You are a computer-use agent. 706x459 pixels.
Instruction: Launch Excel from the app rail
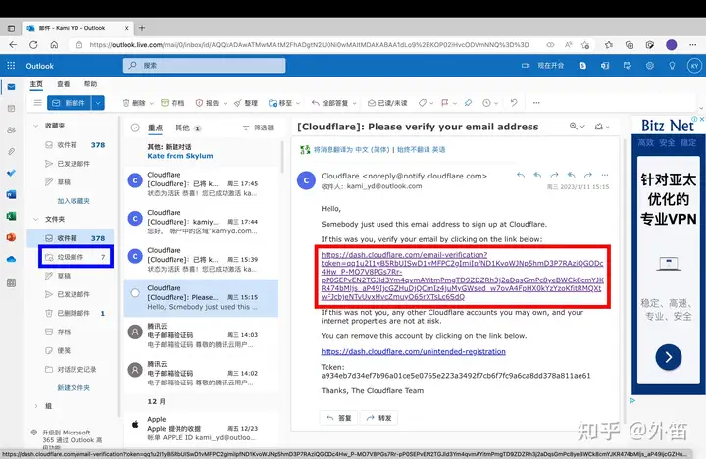pos(11,216)
